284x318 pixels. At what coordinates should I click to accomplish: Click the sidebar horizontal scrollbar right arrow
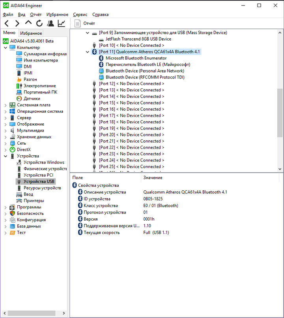click(64, 313)
